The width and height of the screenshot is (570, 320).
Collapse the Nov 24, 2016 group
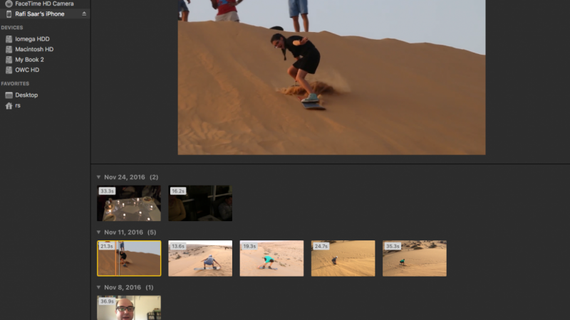98,177
